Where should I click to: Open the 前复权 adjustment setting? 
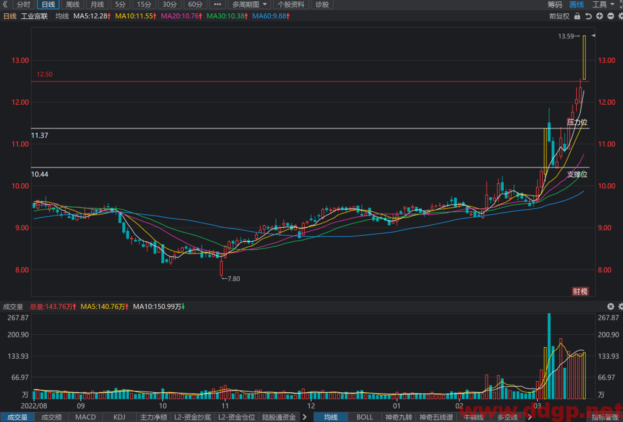click(559, 16)
